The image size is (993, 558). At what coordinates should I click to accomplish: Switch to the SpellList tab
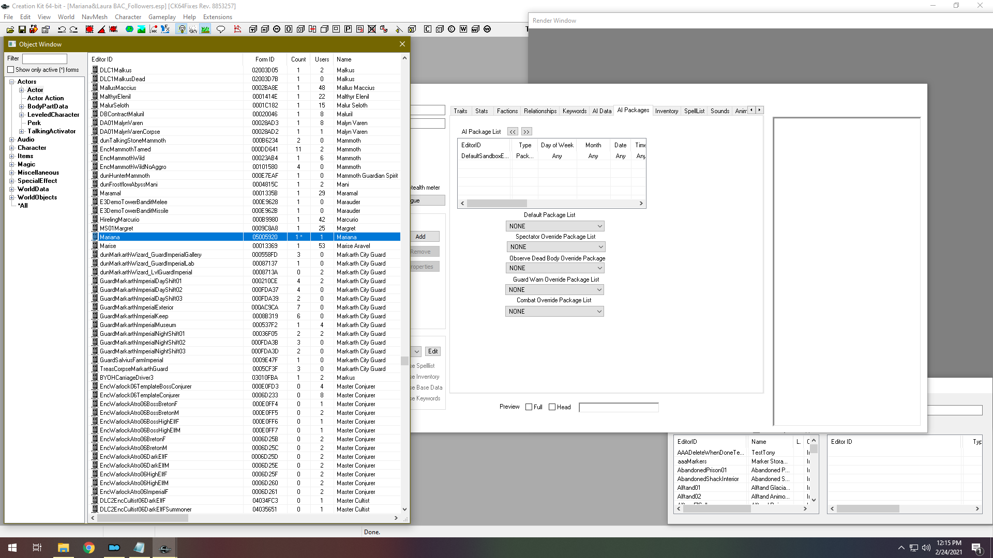tap(694, 111)
